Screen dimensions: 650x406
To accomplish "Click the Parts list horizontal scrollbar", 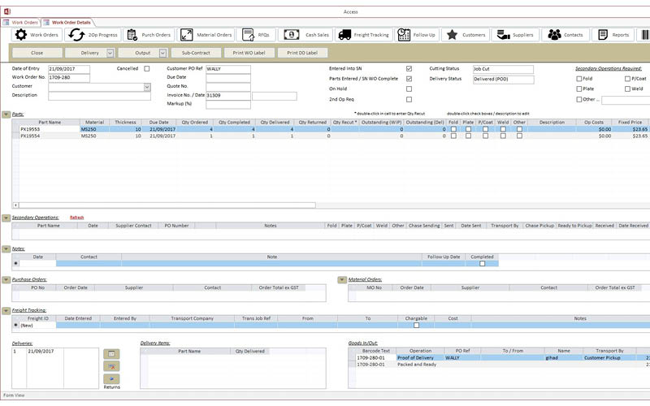I will pos(165,205).
